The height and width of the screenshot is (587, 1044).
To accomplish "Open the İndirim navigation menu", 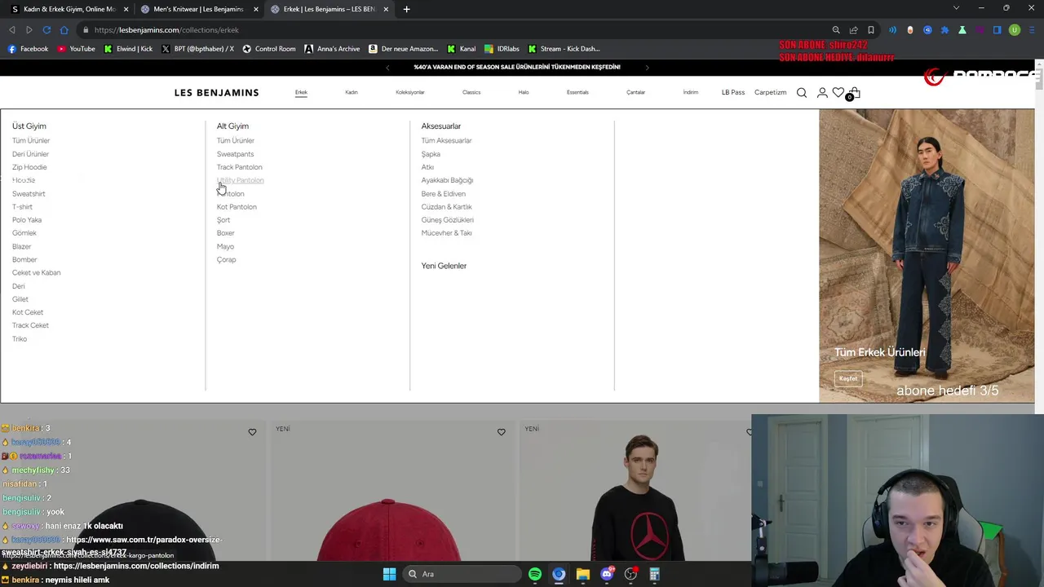I will pyautogui.click(x=690, y=92).
